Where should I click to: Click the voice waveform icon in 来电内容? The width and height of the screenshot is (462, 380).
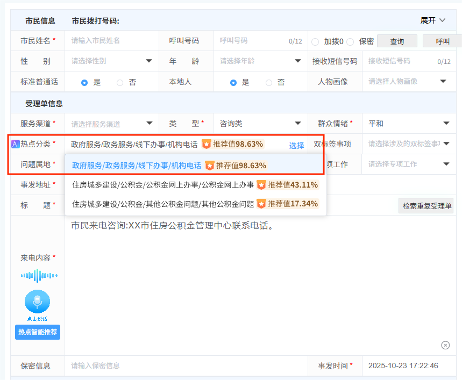[37, 275]
